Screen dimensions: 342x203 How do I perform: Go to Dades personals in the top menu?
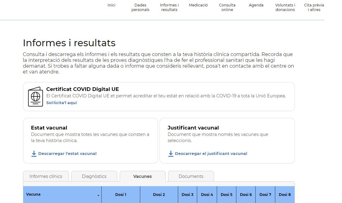140,7
